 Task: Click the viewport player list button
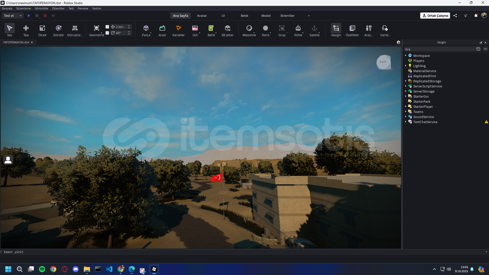pyautogui.click(x=8, y=160)
